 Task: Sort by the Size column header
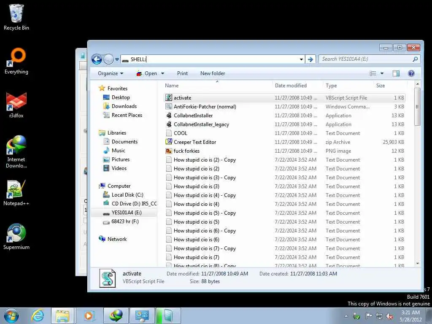(390, 85)
